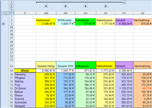Viewport: 152px width, 108px height.
Task: Show column outline level 3
Action: [11, 9]
